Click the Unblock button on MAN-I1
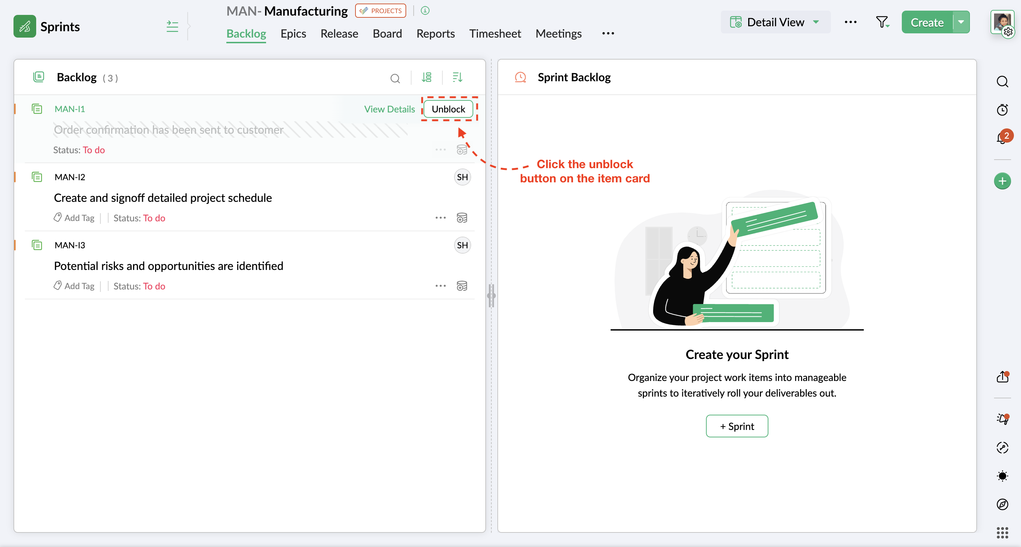This screenshot has height=547, width=1021. coord(448,109)
